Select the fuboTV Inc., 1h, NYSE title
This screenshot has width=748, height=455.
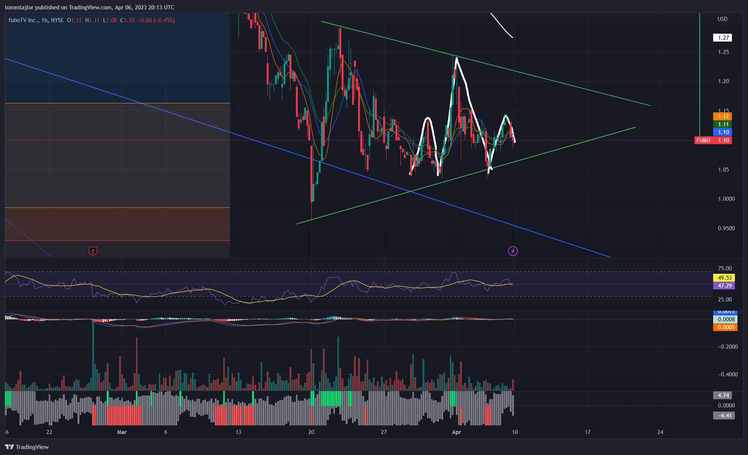tap(36, 20)
